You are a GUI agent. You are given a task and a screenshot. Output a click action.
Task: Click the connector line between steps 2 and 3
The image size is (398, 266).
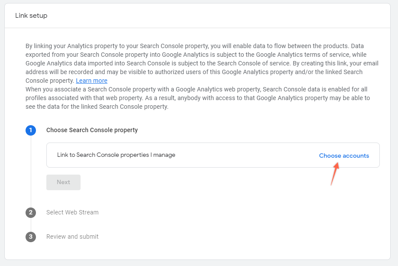31,225
